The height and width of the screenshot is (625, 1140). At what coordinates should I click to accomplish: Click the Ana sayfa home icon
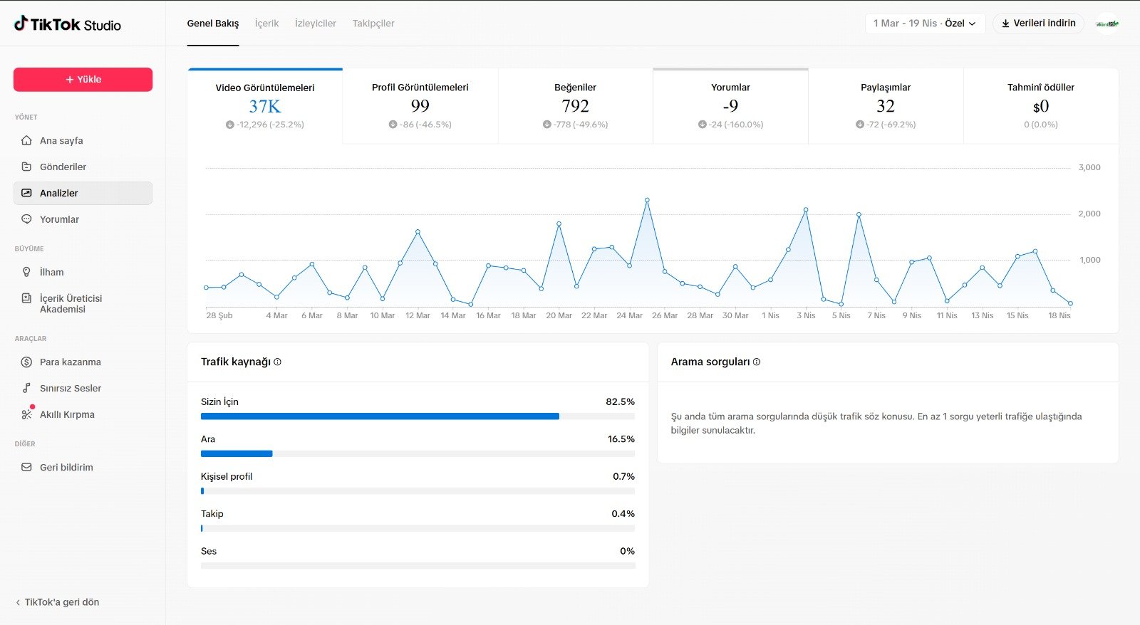26,140
